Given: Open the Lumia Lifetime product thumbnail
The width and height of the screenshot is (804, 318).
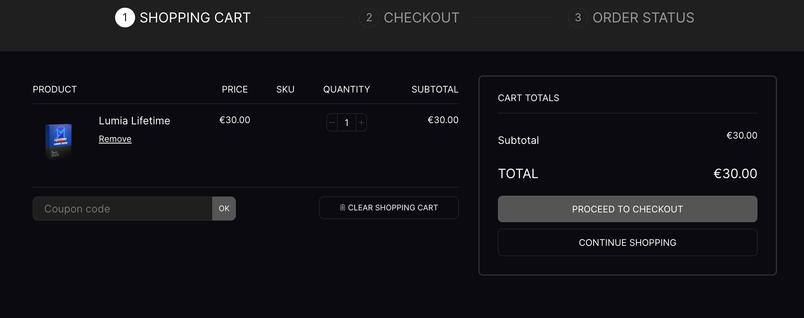Looking at the screenshot, I should [x=58, y=141].
